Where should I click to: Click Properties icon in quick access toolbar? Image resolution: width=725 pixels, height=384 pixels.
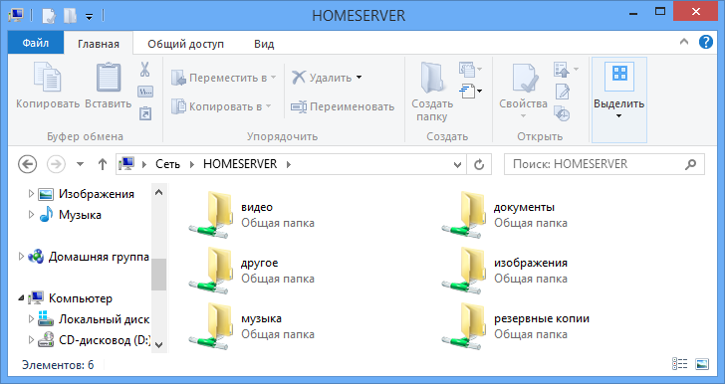tap(49, 16)
